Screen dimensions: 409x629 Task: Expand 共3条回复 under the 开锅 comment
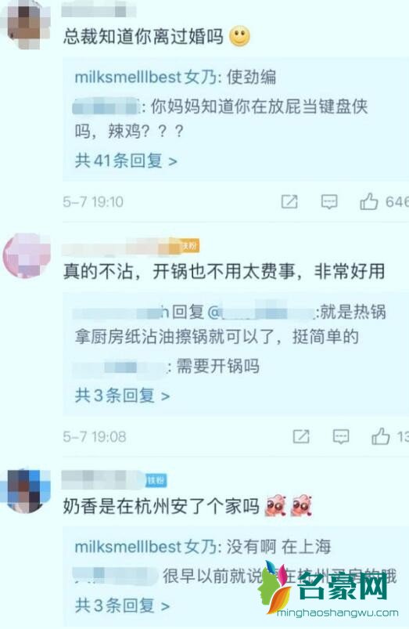(122, 396)
